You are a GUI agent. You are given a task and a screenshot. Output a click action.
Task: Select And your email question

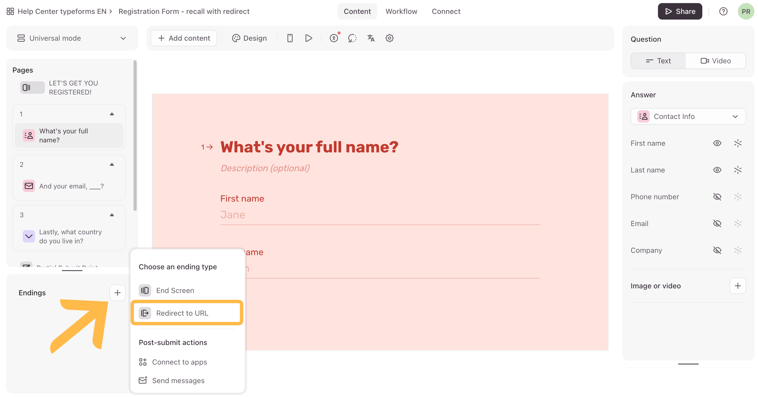(x=69, y=186)
